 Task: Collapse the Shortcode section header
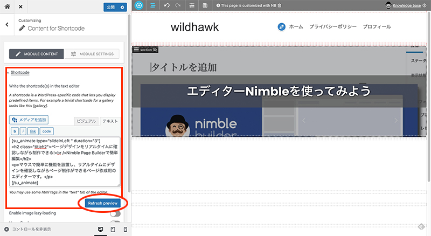point(20,72)
